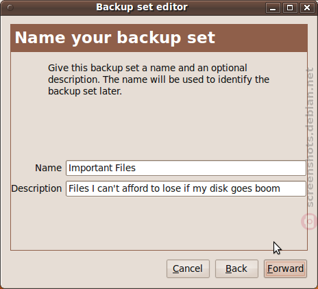This screenshot has width=318, height=289.
Task: Click the Backup set editor title bar text
Action: point(142,7)
